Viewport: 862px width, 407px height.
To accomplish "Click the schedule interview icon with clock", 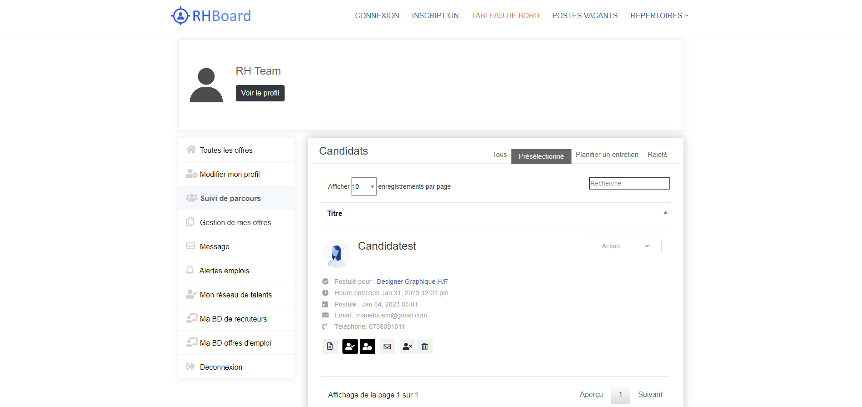I will click(367, 347).
